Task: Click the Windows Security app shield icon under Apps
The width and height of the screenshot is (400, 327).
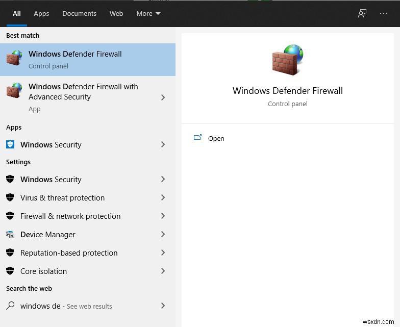Action: coord(10,144)
